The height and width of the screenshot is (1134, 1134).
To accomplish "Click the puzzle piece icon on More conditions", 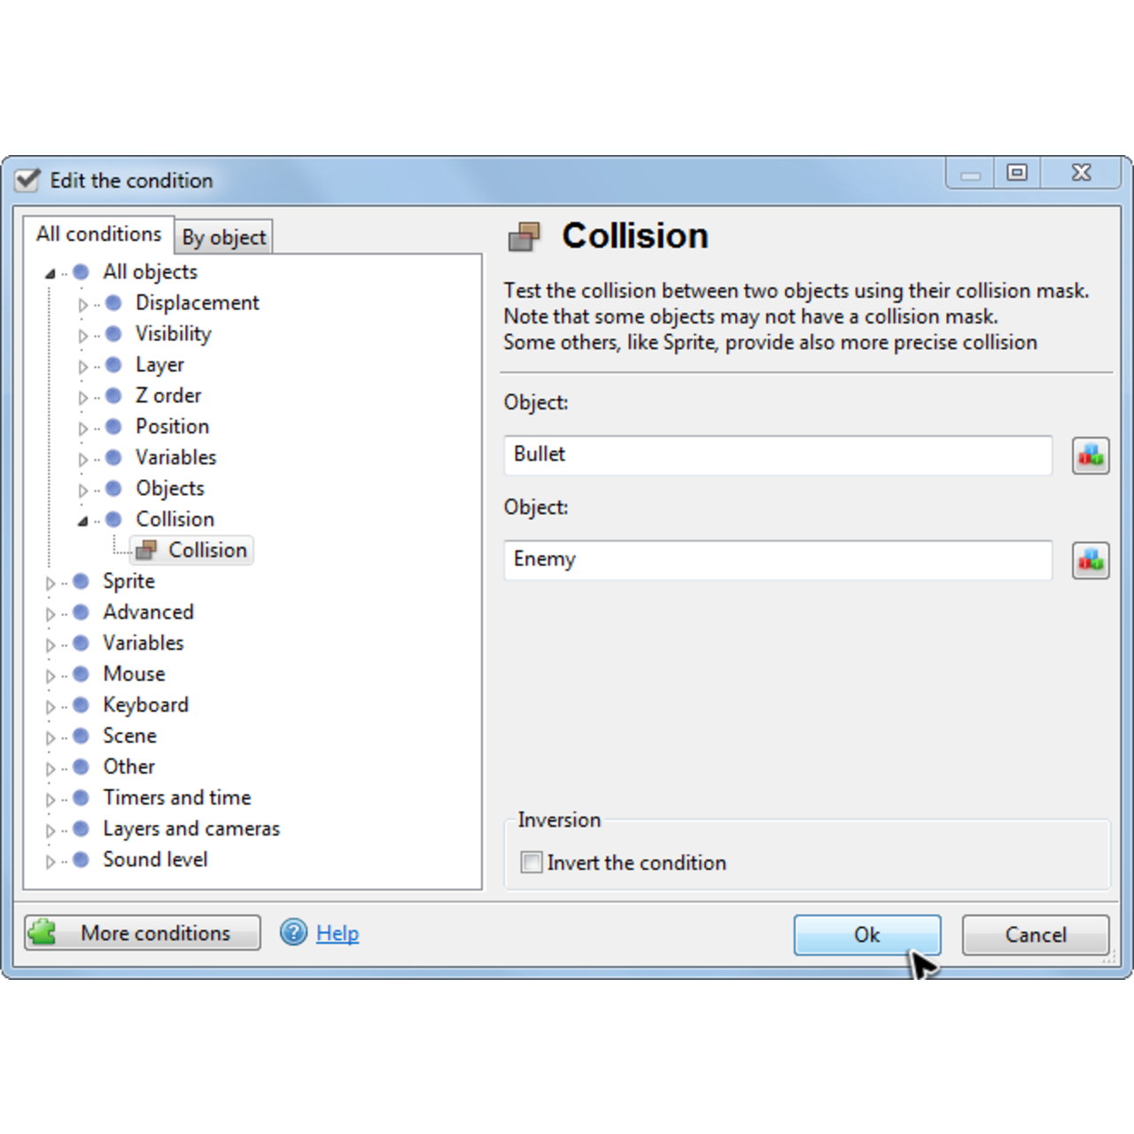I will point(43,932).
